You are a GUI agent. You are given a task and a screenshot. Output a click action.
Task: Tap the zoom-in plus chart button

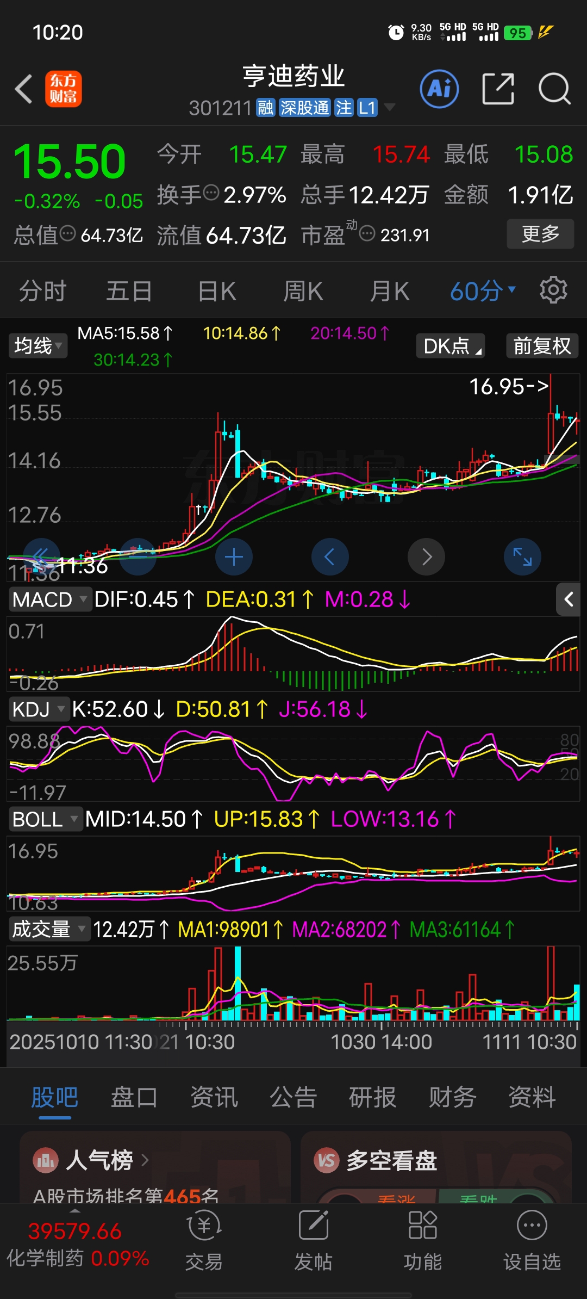tap(234, 557)
